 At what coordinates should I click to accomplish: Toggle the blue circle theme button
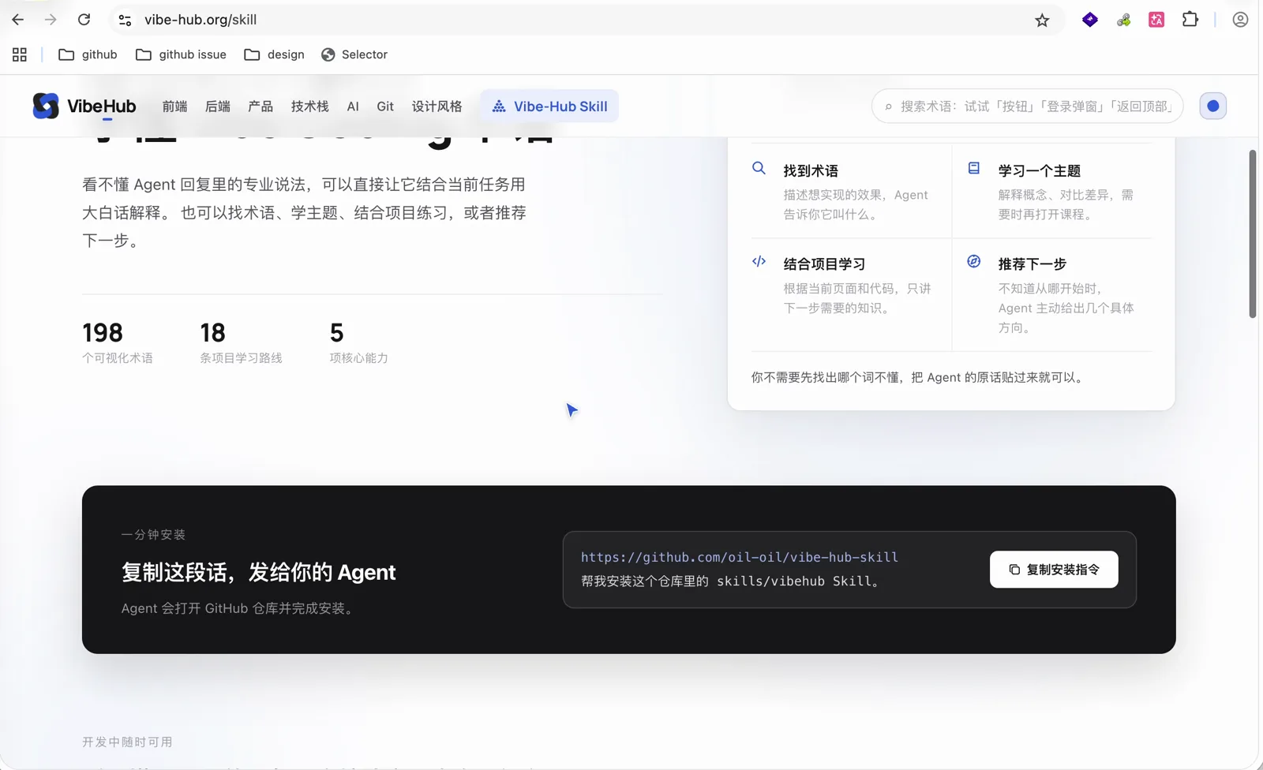[1213, 106]
